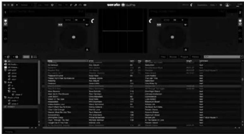Click the crescent icon beside deck 1
This screenshot has width=244, height=134.
[92, 21]
